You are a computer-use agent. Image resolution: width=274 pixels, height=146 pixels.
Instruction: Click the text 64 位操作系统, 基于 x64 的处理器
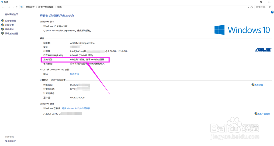click(x=87, y=59)
